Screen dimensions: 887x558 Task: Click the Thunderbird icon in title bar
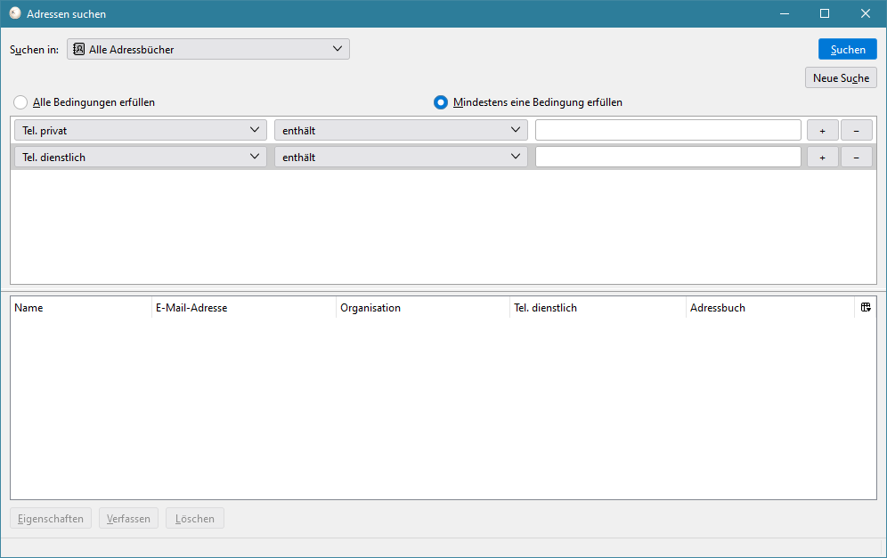(x=15, y=13)
